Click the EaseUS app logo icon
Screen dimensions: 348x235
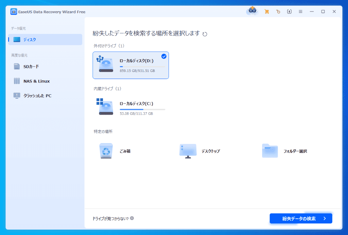click(14, 12)
